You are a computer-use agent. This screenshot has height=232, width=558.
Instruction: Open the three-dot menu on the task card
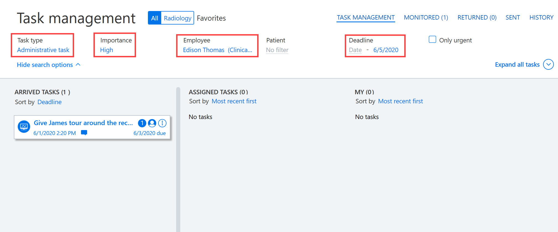click(x=162, y=123)
